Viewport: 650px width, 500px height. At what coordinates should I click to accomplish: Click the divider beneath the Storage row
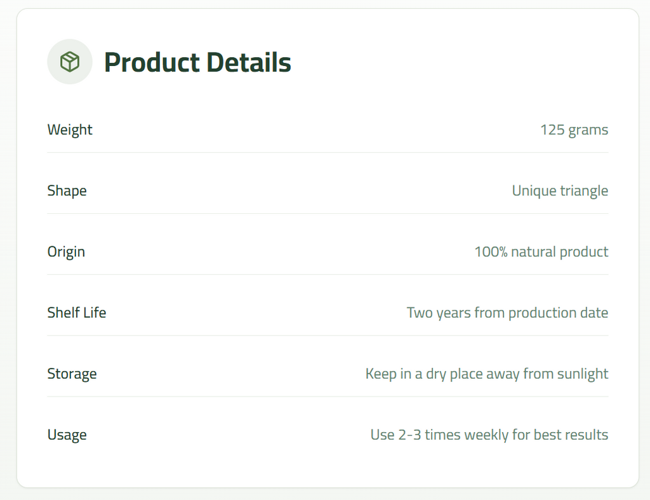click(328, 397)
